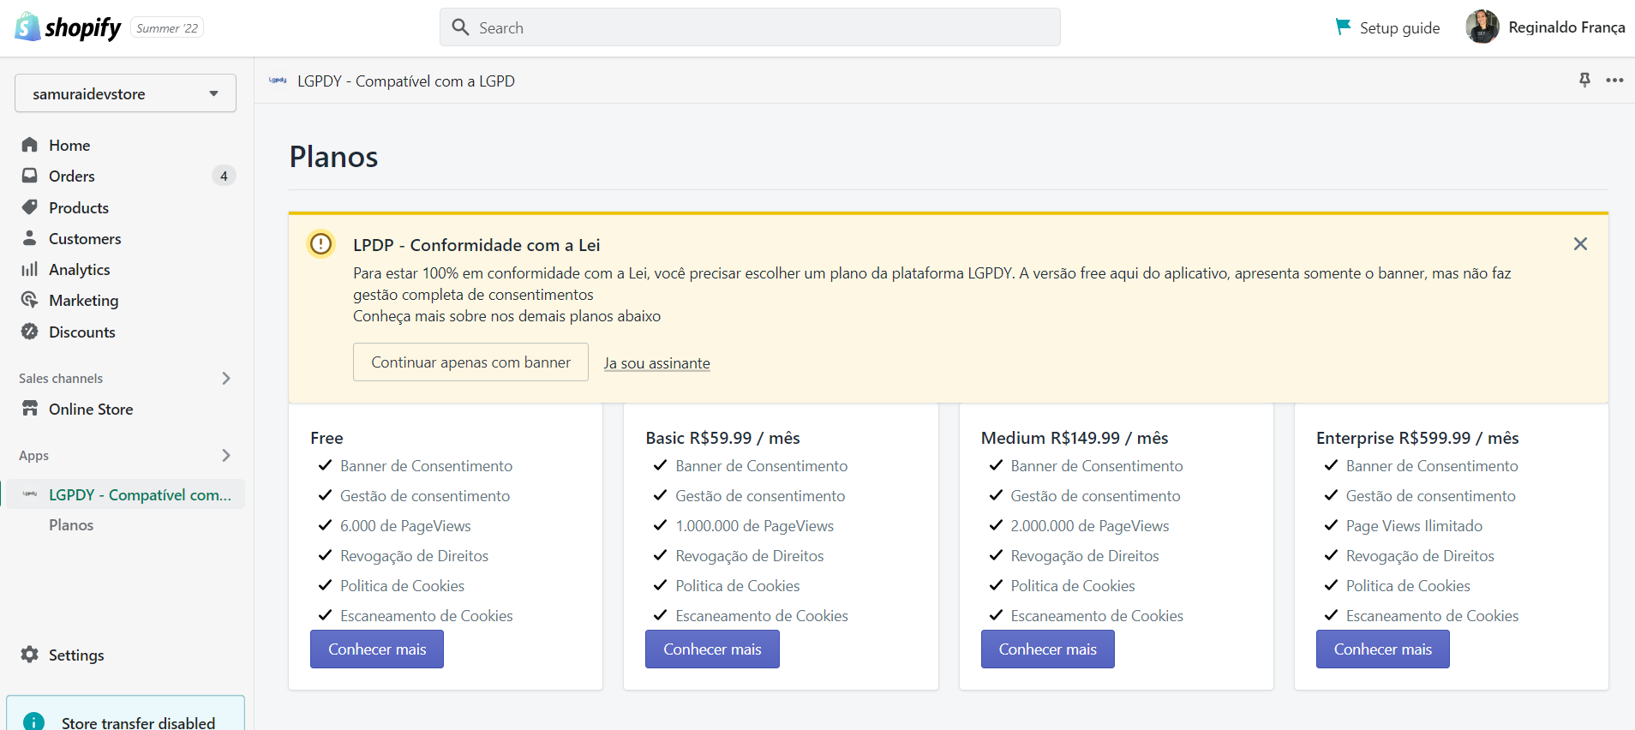The image size is (1635, 730).
Task: Click the LGPDY app icon in sidebar
Action: [x=30, y=494]
